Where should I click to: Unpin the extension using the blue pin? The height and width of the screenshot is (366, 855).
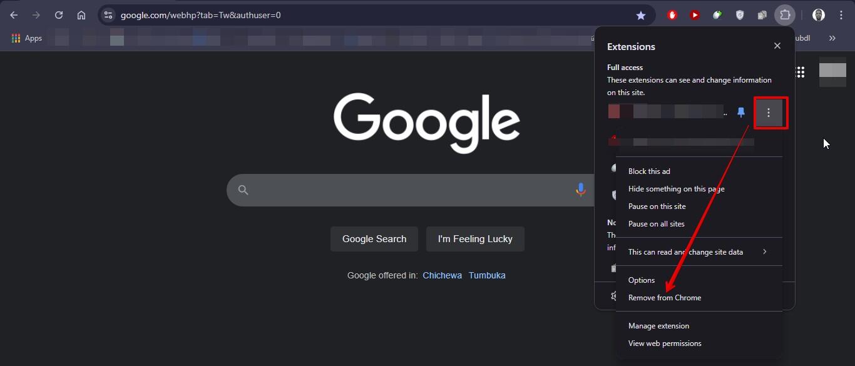741,113
